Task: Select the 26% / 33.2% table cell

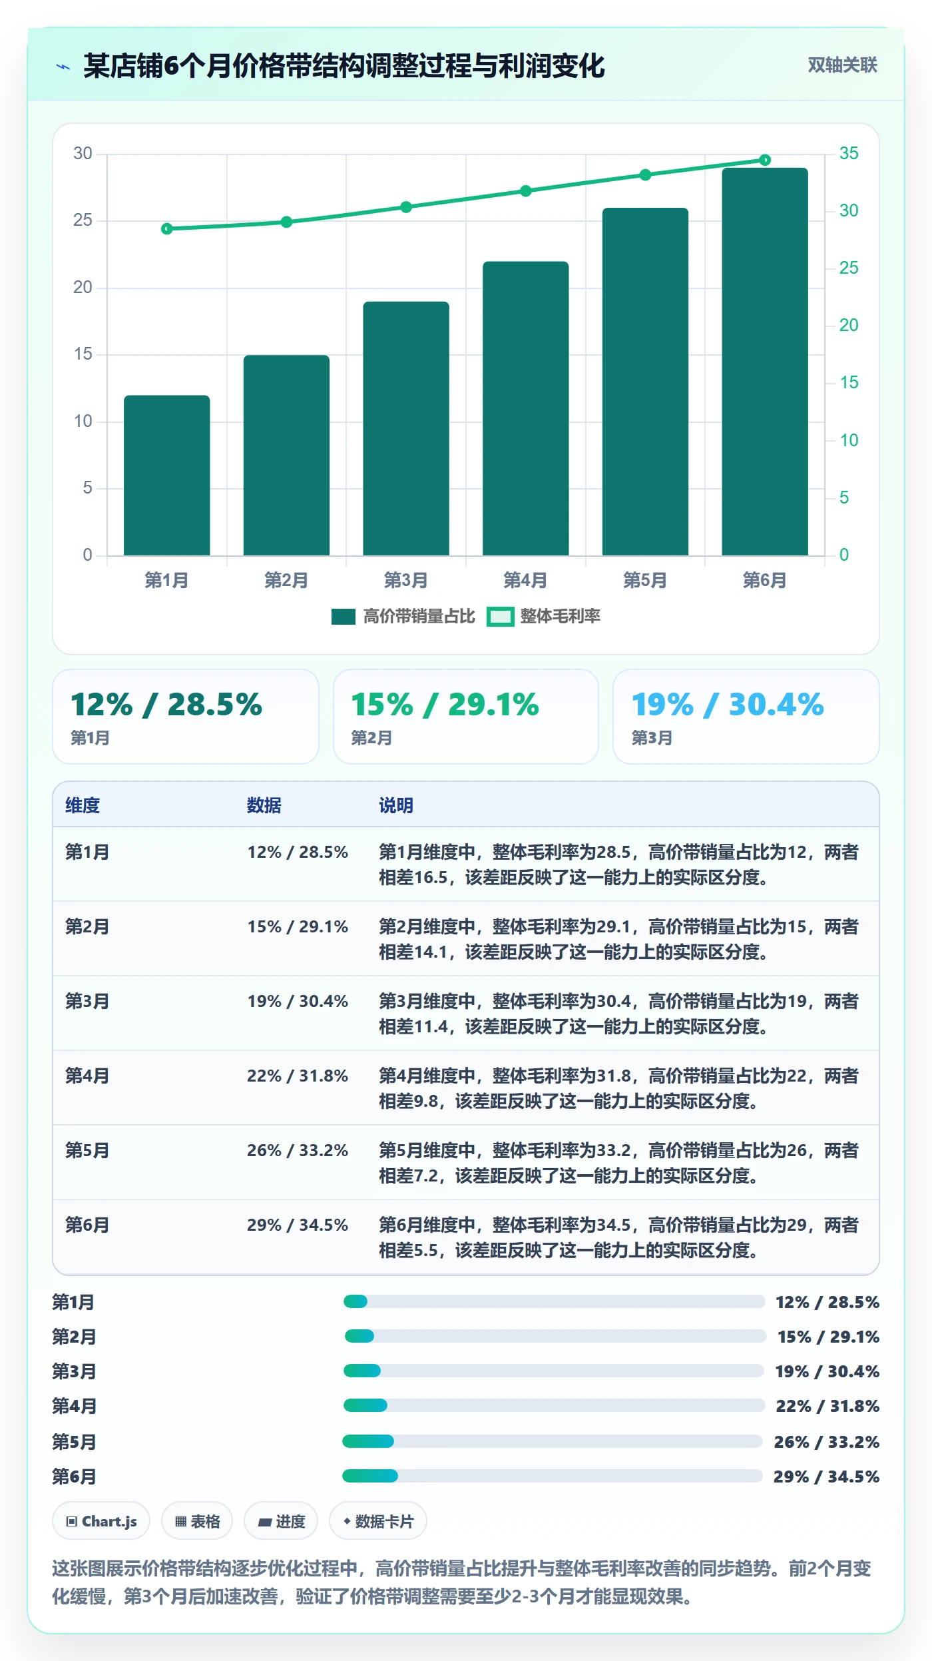Action: (298, 1151)
